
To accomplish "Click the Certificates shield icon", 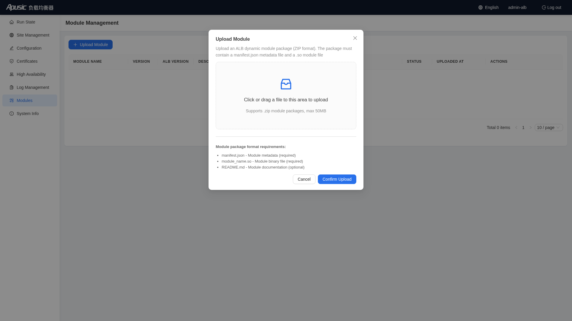I will tap(12, 61).
